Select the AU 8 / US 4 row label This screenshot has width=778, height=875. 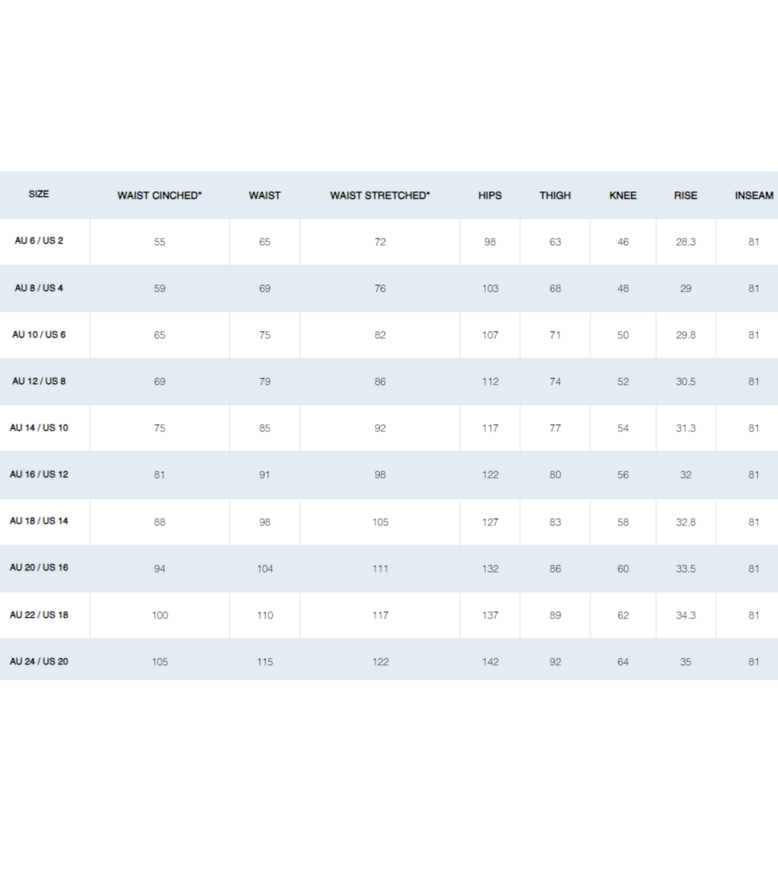point(39,288)
